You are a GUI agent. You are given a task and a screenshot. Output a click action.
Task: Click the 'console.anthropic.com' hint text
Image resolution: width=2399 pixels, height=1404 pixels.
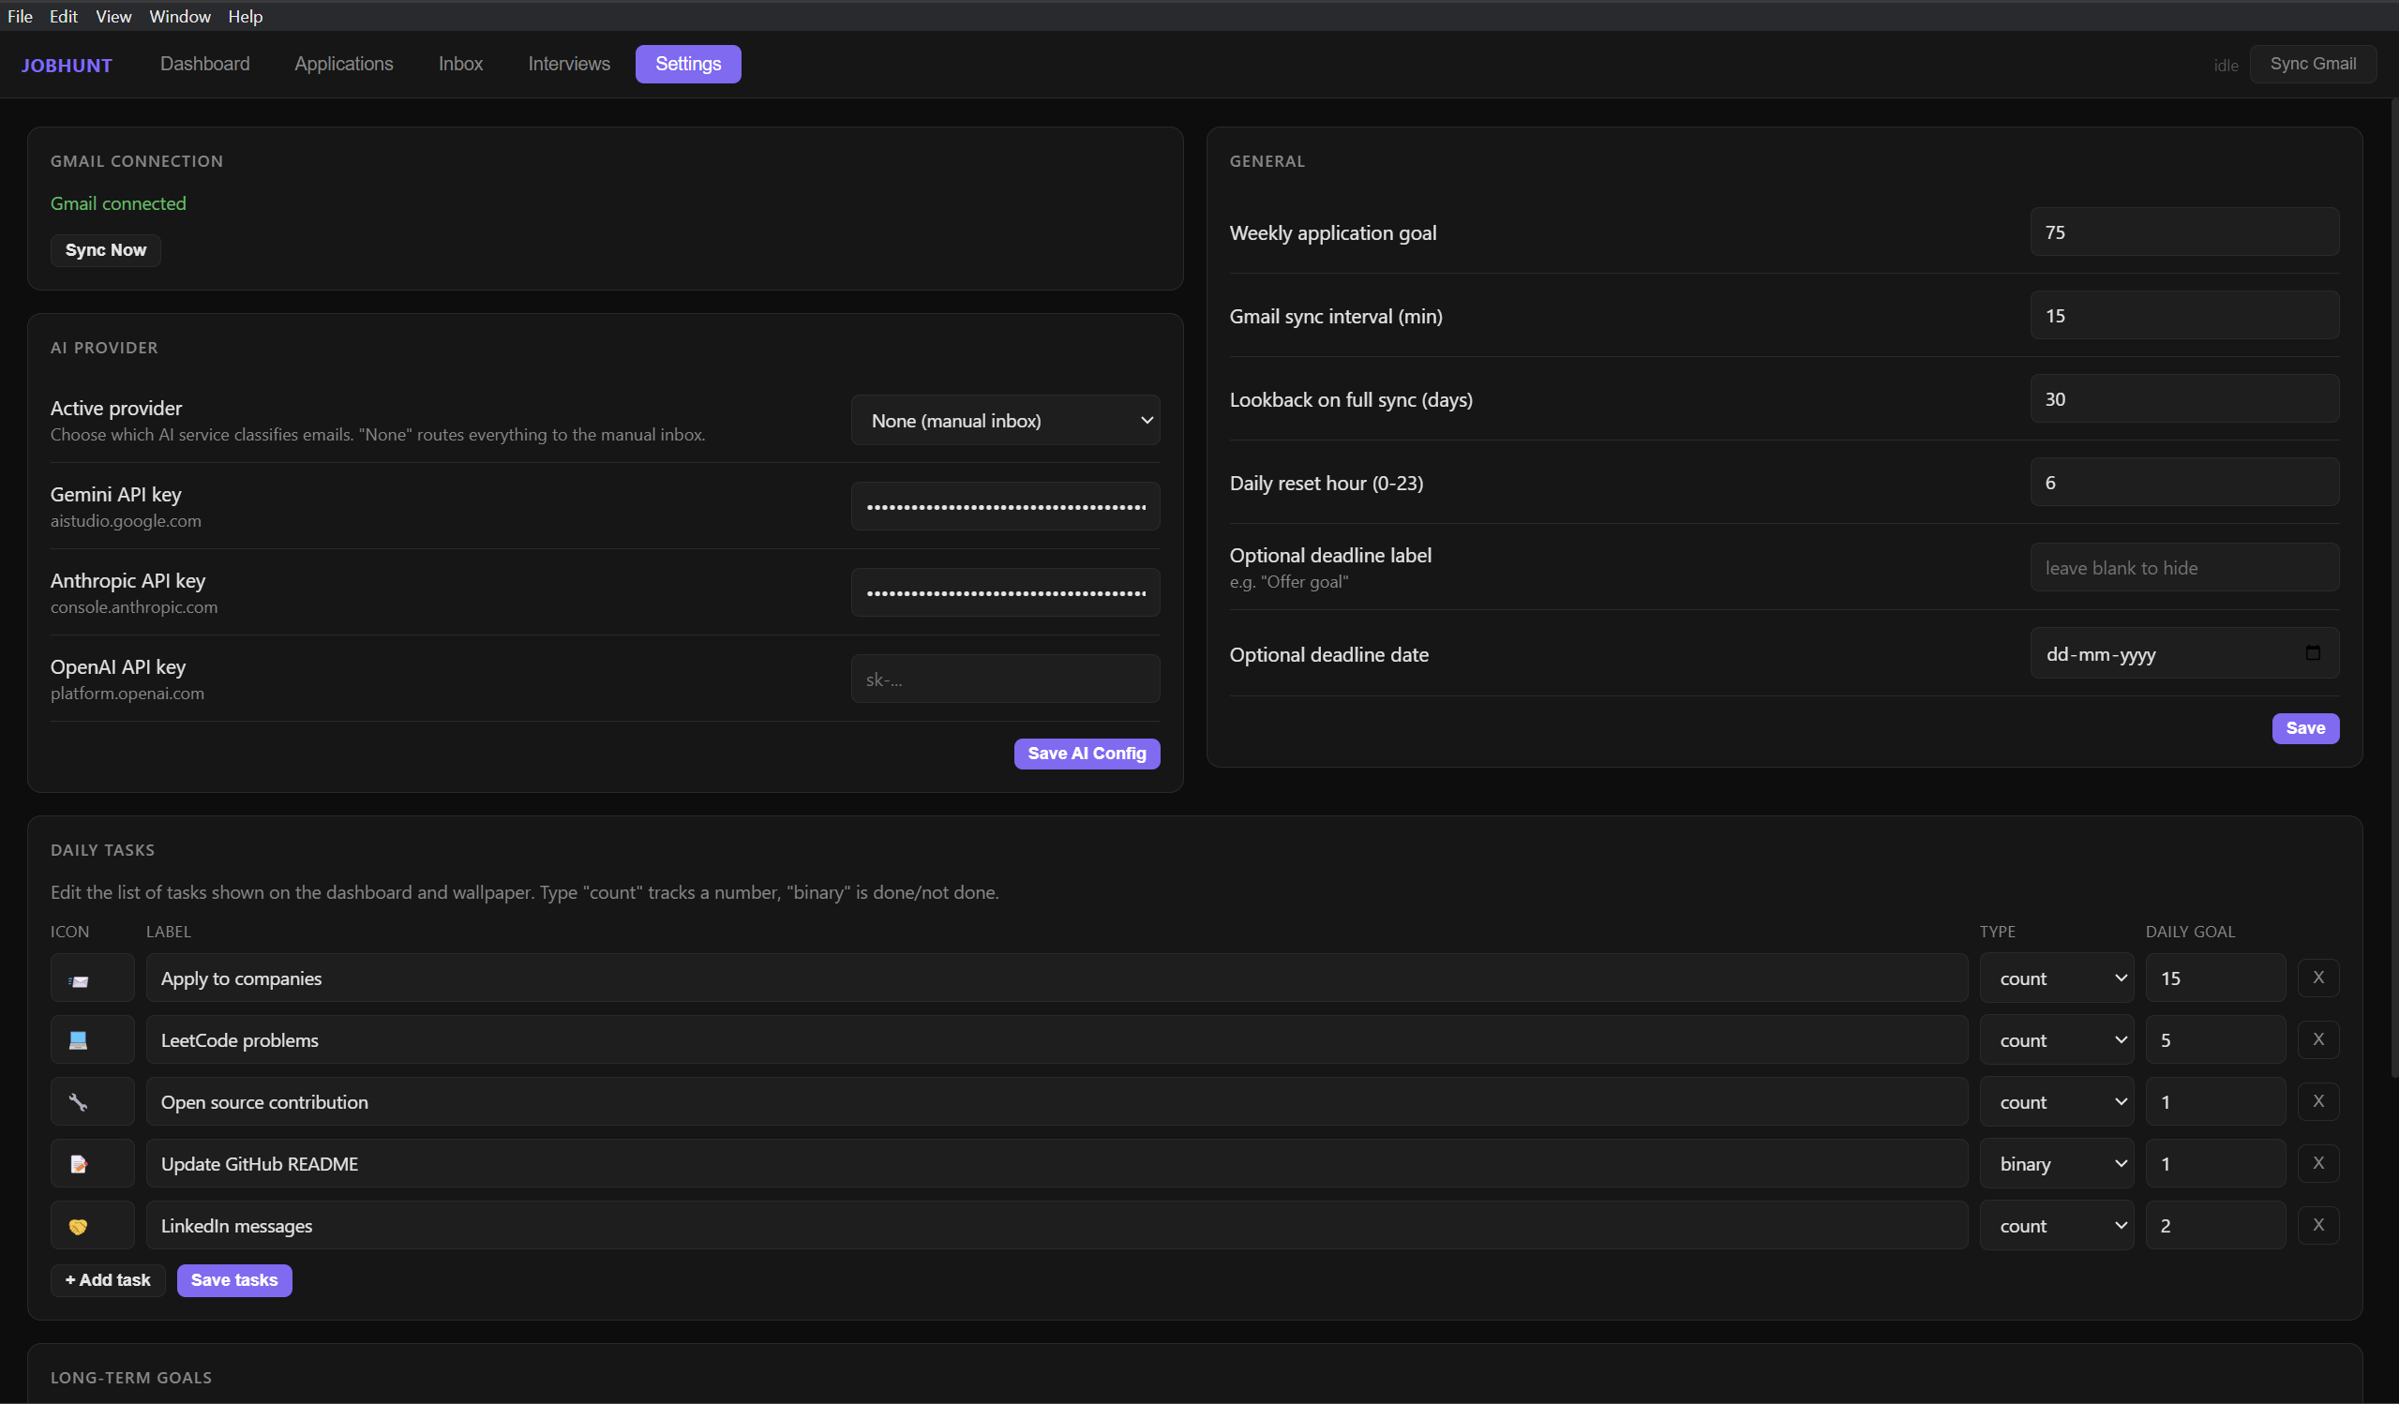click(134, 607)
